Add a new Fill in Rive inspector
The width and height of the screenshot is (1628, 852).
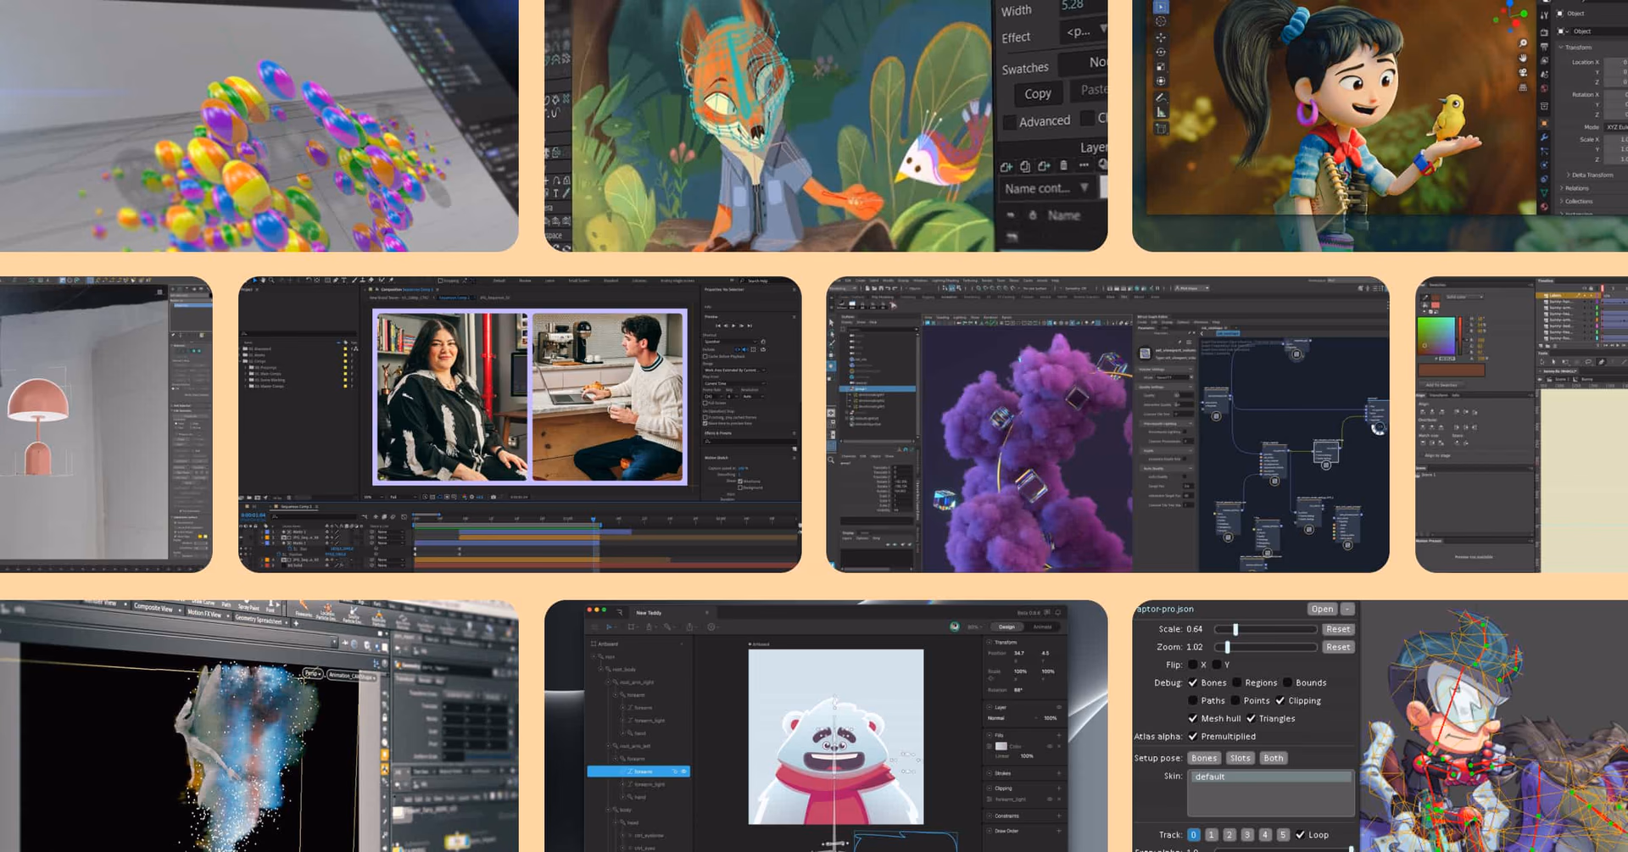click(1059, 736)
